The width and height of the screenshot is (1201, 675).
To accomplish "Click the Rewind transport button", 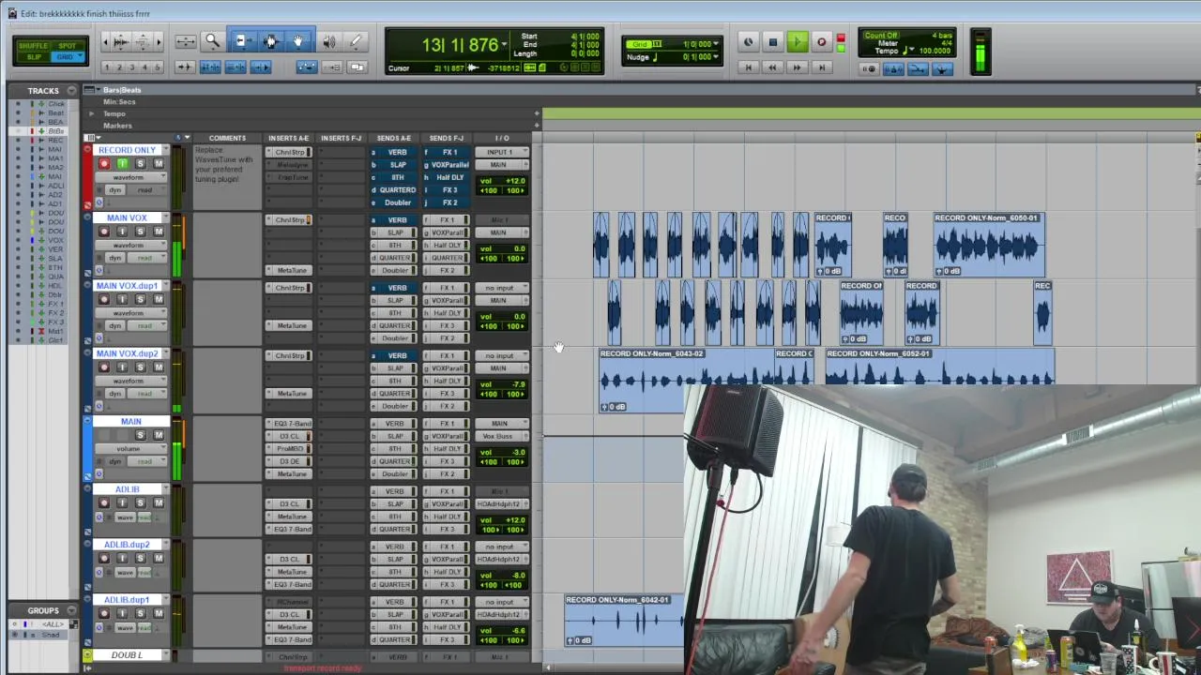I will click(772, 67).
